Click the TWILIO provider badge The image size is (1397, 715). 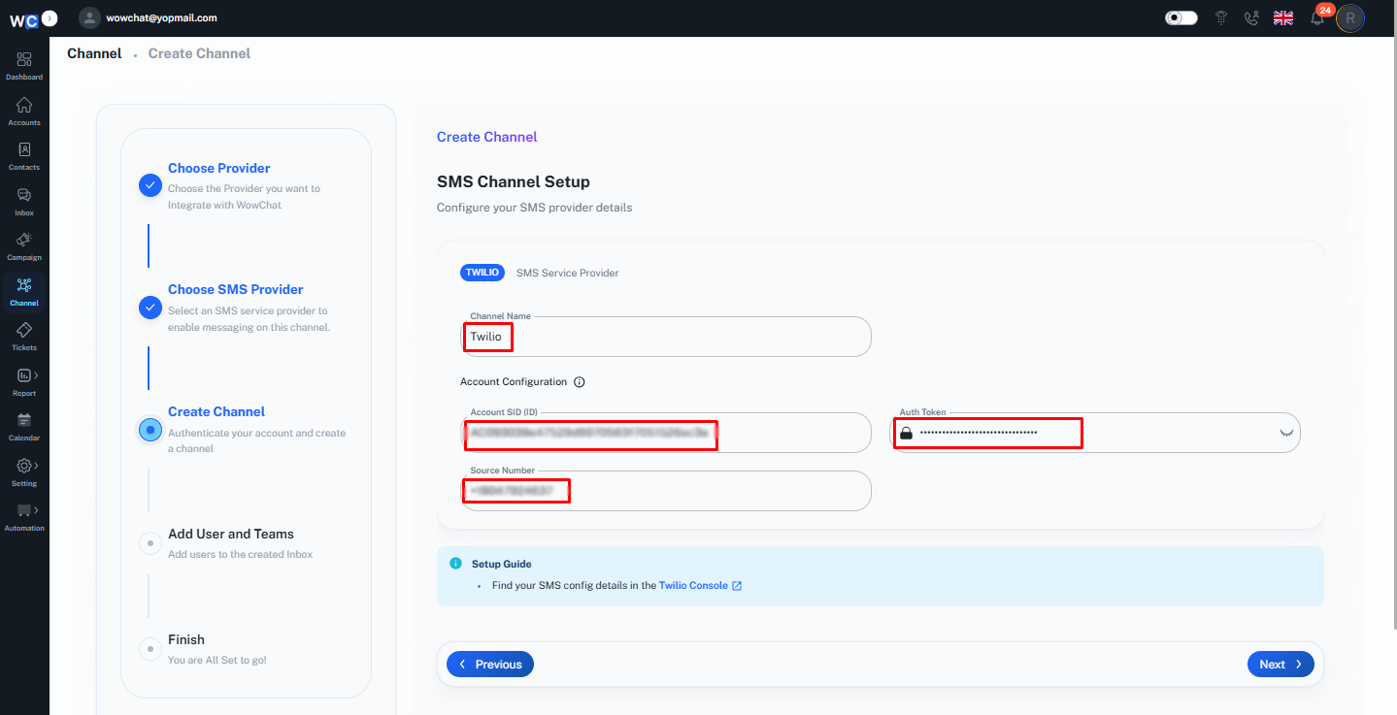(x=482, y=273)
